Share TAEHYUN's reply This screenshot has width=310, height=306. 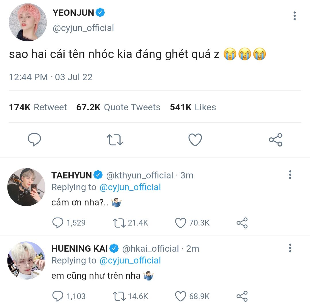[242, 223]
